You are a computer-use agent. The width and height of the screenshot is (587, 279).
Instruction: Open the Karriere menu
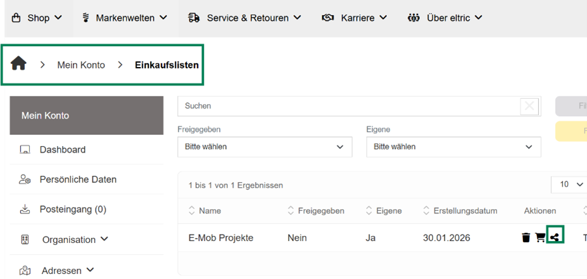coord(354,18)
